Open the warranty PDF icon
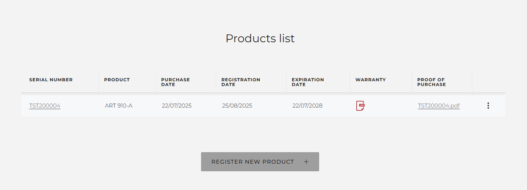This screenshot has width=527, height=190. (360, 106)
